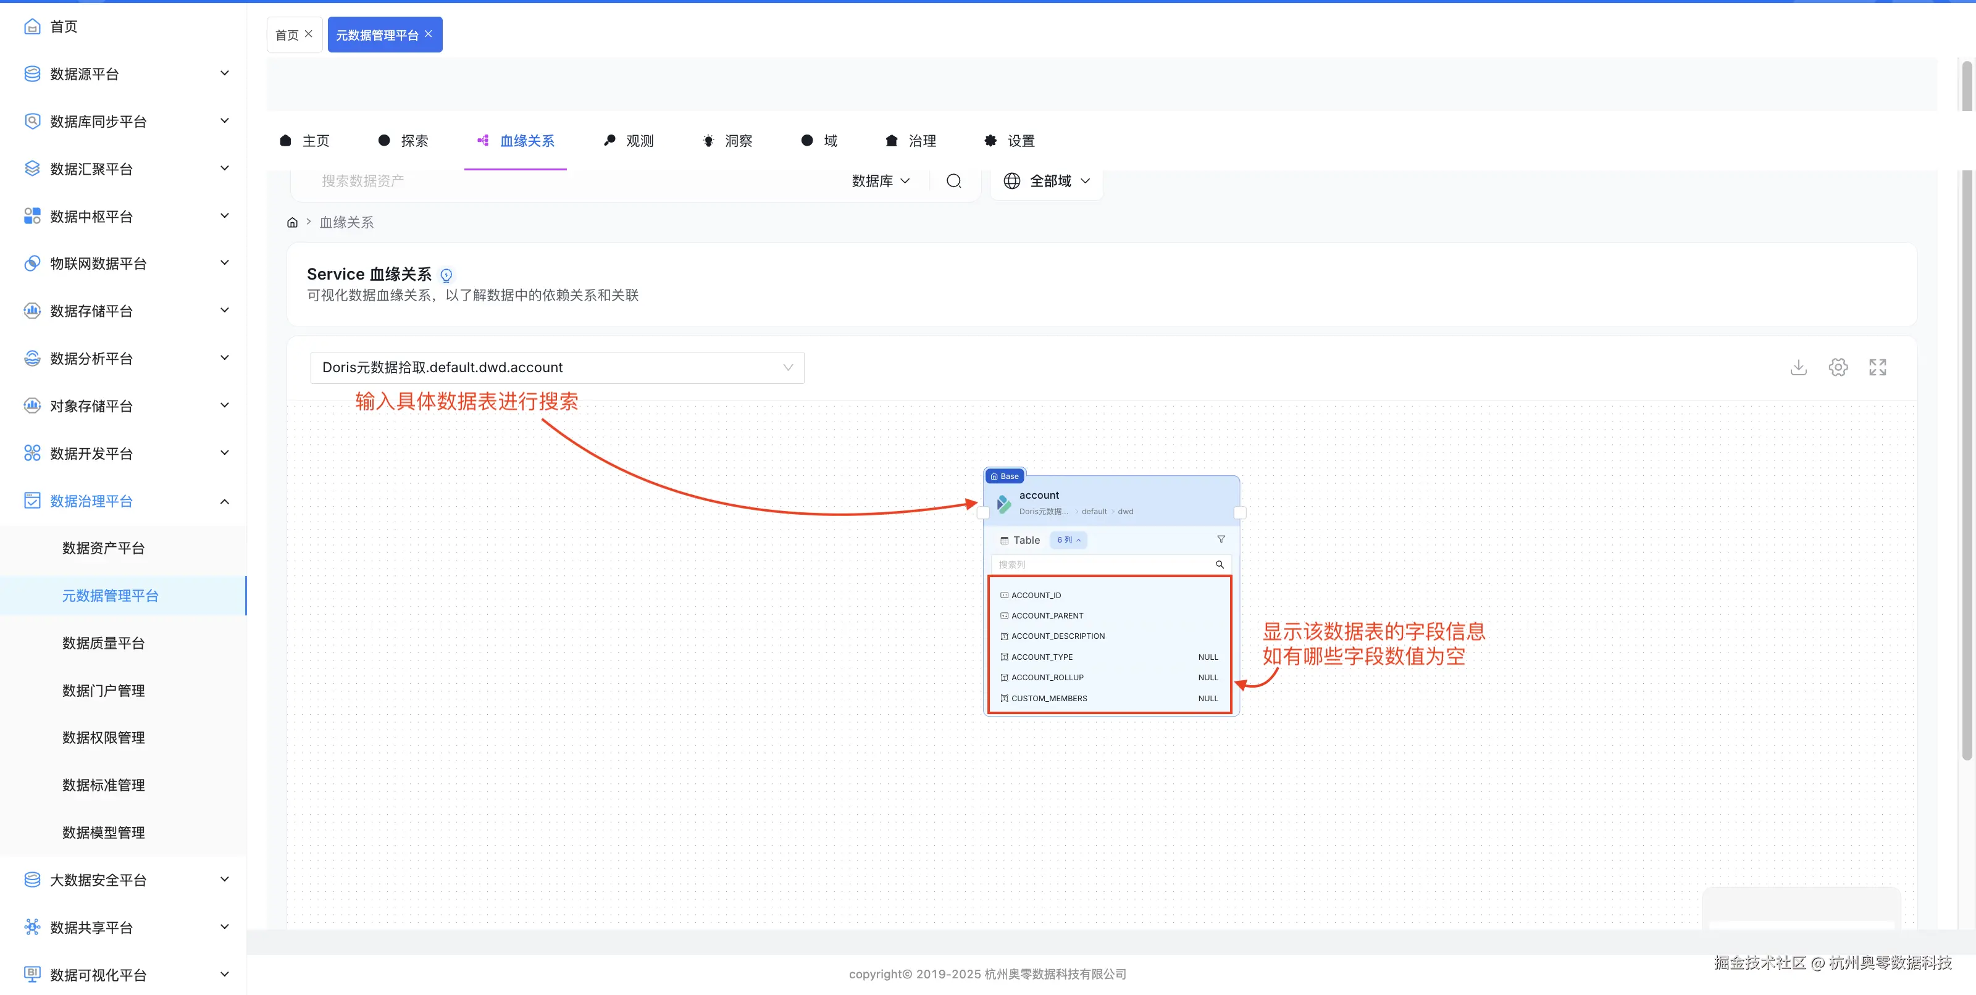Open the 全部域 domain dropdown

[x=1046, y=181]
